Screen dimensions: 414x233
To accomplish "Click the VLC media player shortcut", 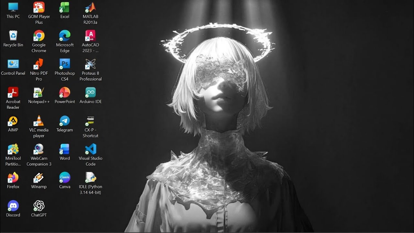I will click(39, 121).
